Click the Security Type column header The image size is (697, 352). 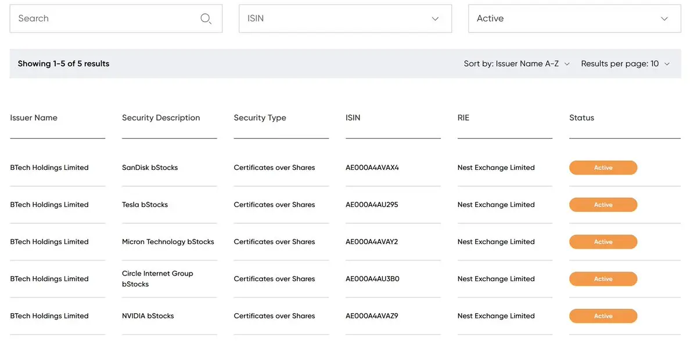(260, 118)
